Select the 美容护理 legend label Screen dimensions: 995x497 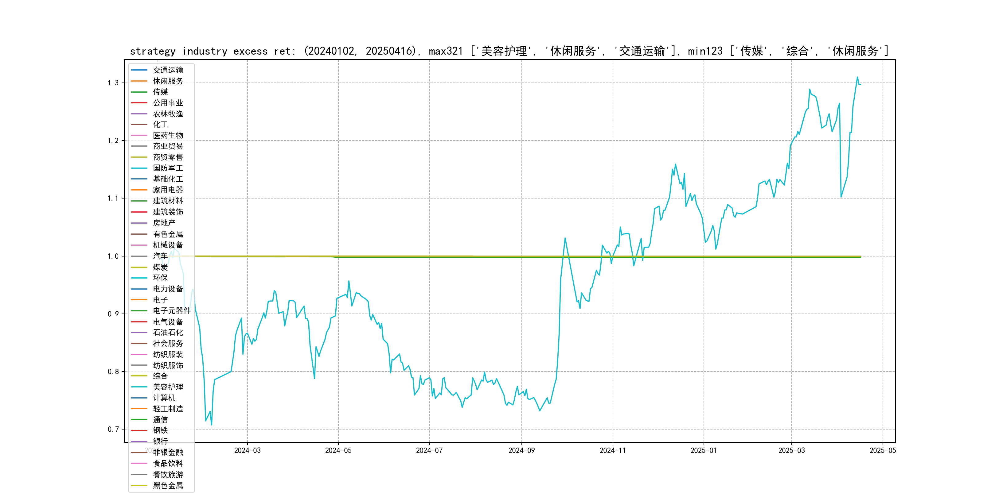pos(168,387)
